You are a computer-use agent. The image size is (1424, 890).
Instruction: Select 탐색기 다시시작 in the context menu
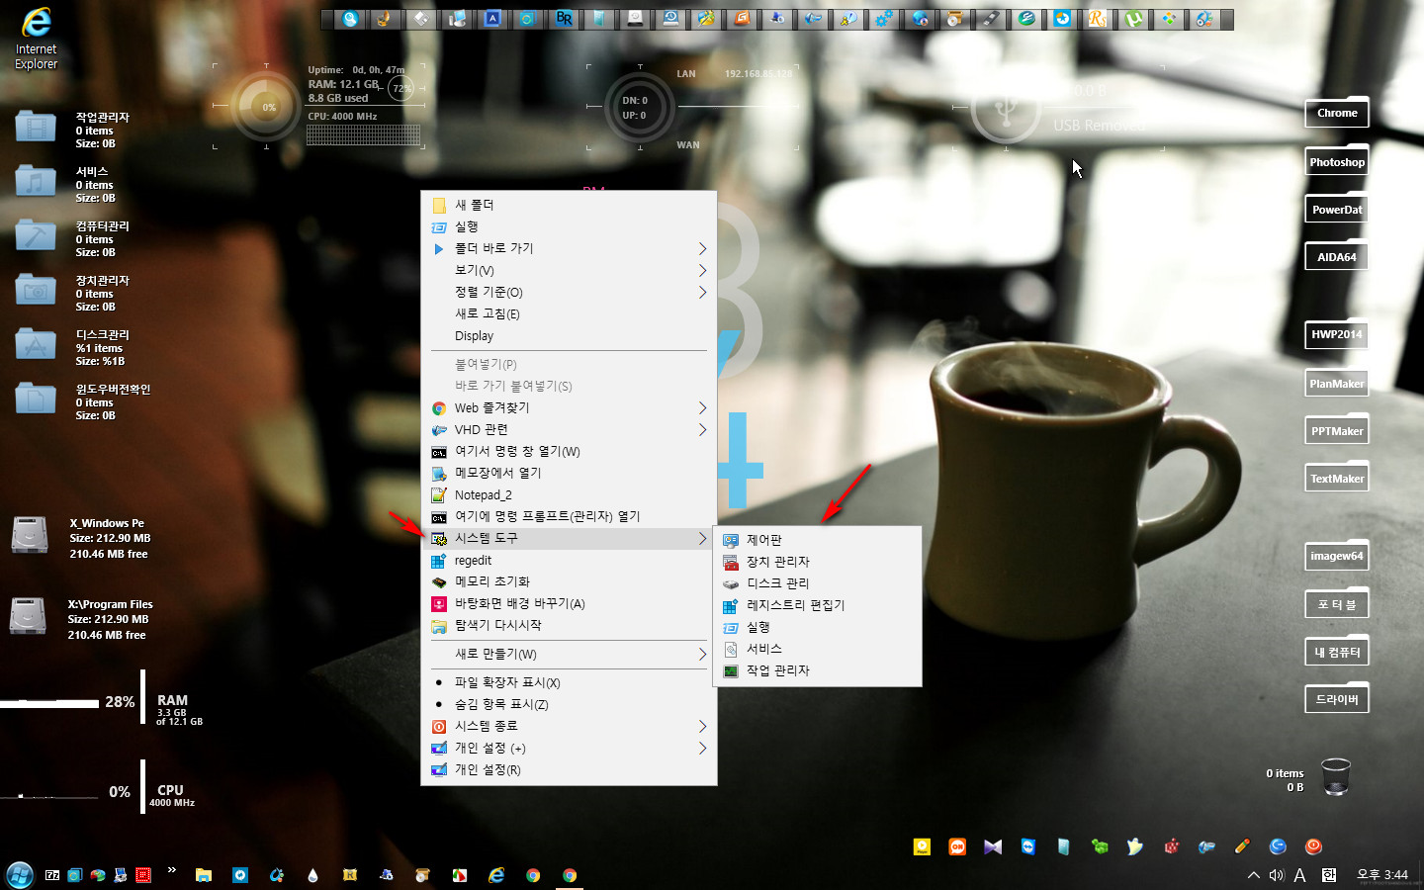(569, 625)
